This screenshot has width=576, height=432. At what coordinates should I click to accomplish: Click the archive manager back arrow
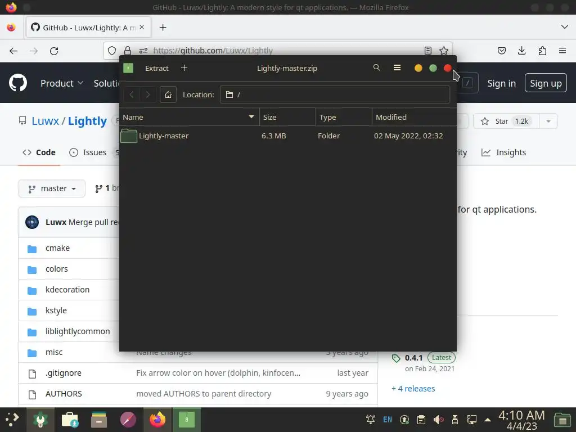click(131, 94)
